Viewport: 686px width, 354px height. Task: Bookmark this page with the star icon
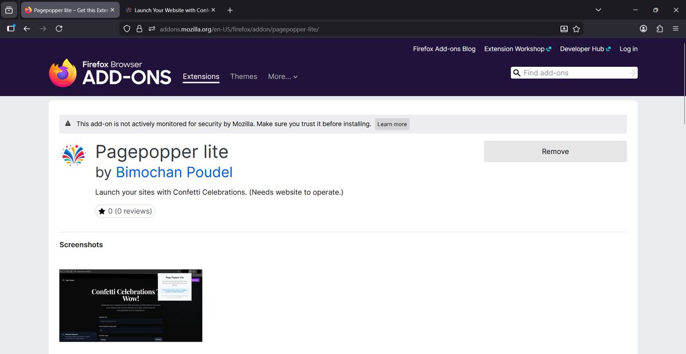(576, 29)
